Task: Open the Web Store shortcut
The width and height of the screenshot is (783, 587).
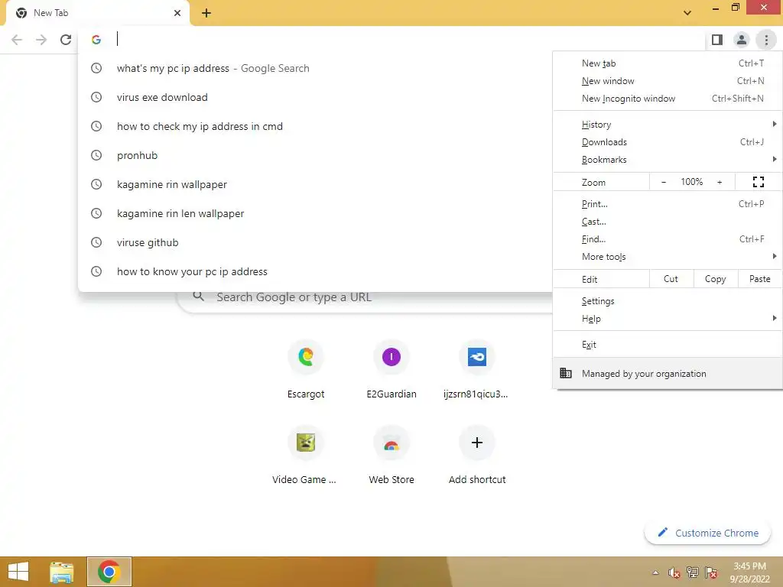Action: (391, 456)
